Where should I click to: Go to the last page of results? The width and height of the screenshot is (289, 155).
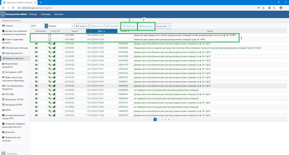tap(169, 120)
